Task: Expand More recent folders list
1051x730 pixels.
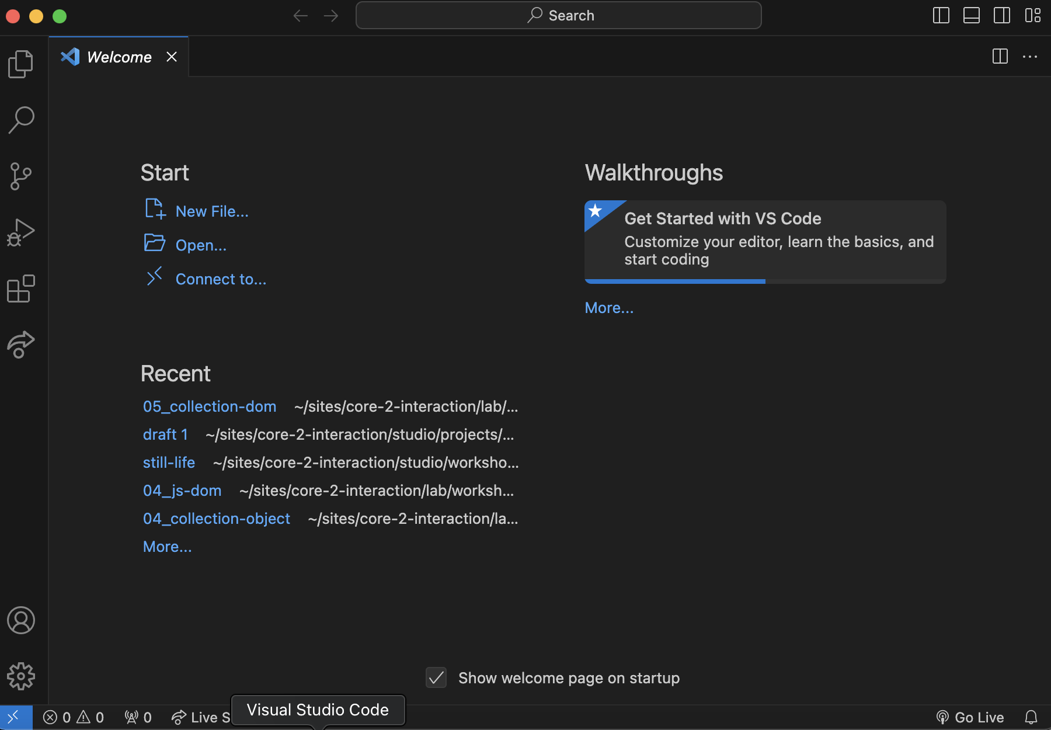Action: point(167,547)
